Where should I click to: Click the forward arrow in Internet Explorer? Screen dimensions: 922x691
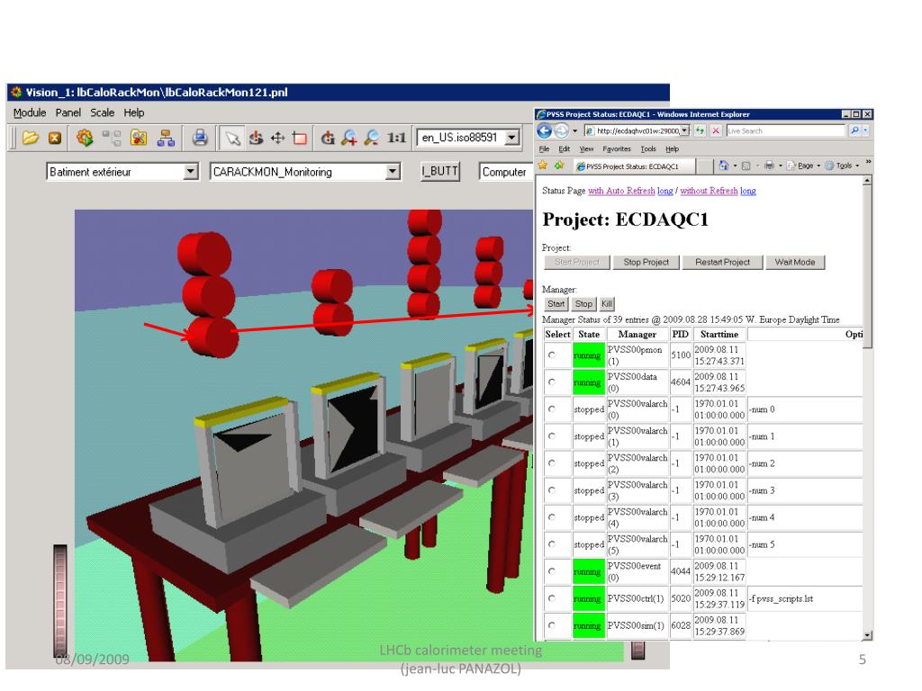tap(562, 131)
